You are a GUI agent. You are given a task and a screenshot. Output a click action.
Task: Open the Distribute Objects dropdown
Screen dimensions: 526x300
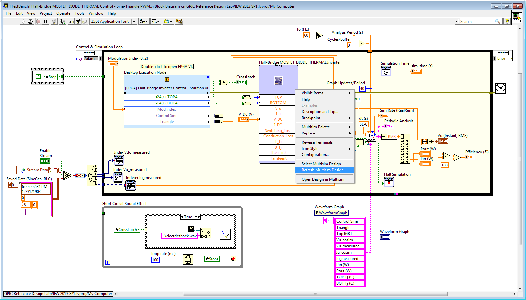pos(155,21)
